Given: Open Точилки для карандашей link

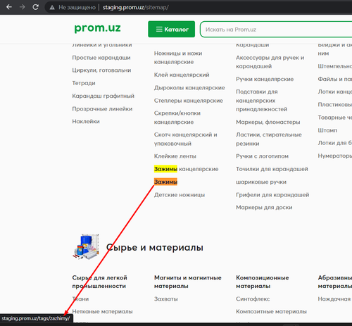Looking at the screenshot, I should pos(272,169).
